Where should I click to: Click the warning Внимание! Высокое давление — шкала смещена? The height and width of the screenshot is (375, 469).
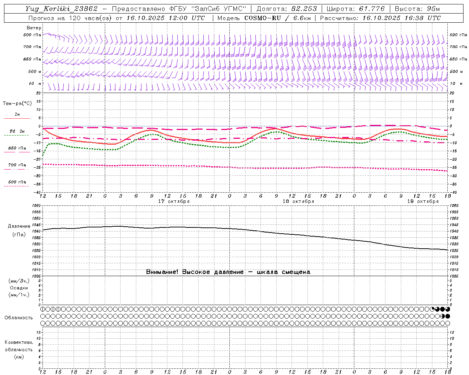tap(228, 272)
